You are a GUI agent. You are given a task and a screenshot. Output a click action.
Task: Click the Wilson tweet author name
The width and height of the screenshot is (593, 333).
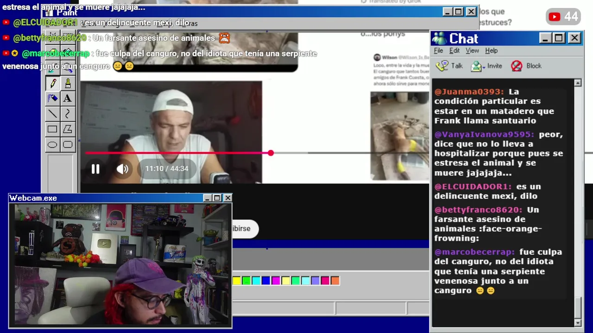[389, 57]
